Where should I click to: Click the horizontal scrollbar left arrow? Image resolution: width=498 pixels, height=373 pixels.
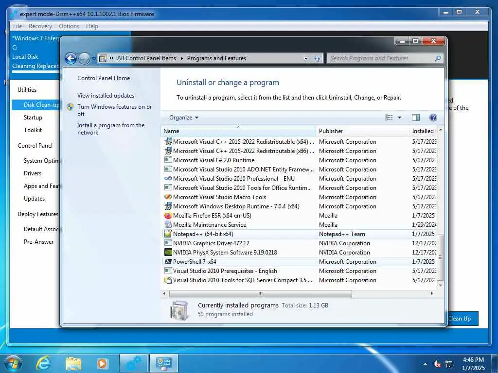(x=164, y=293)
